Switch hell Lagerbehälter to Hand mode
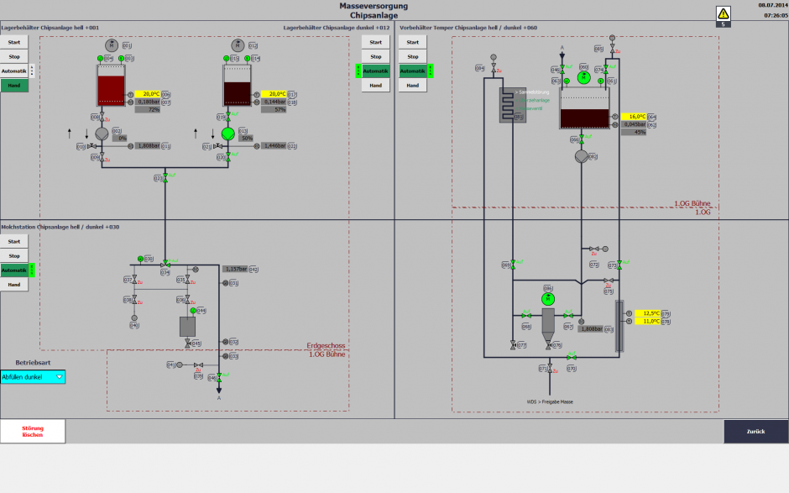This screenshot has width=789, height=493. [14, 86]
